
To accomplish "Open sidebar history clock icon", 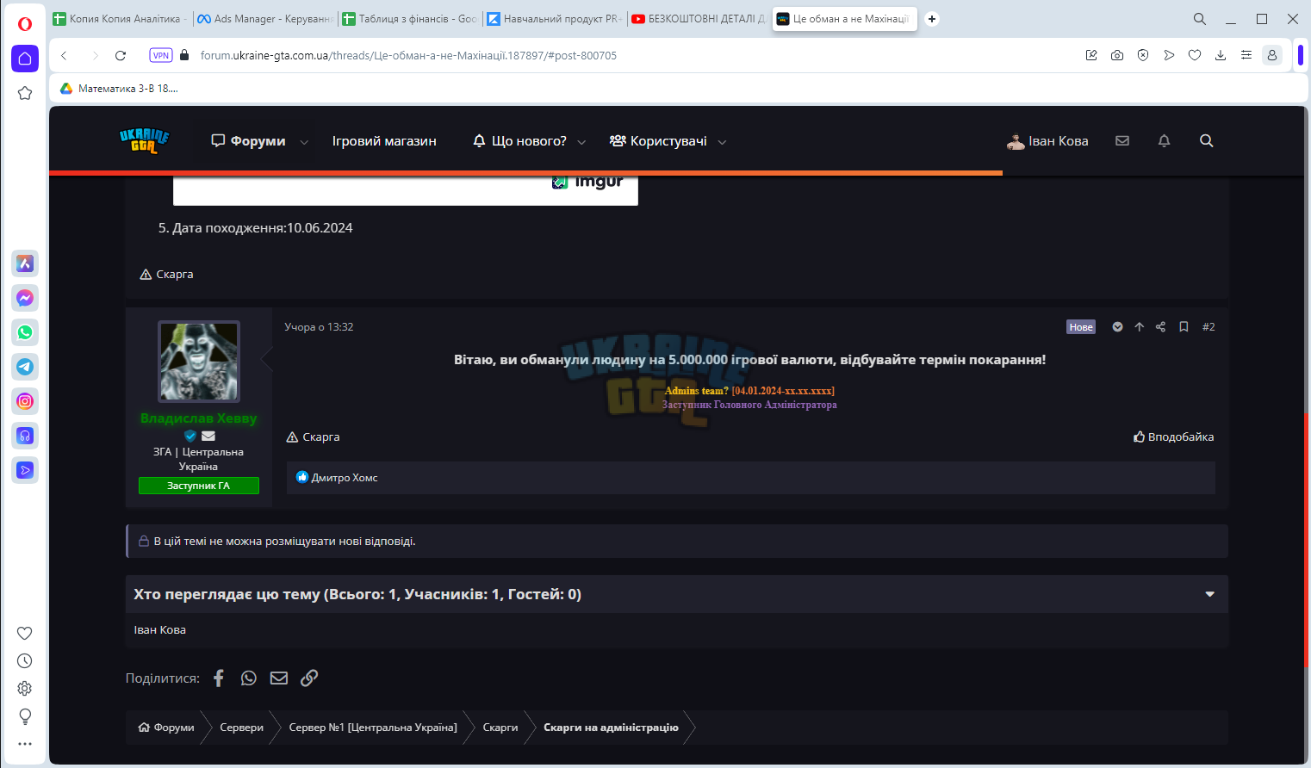I will tap(25, 661).
